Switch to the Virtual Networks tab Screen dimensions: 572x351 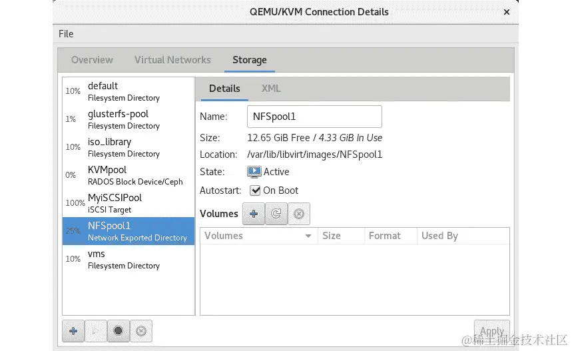pos(172,60)
